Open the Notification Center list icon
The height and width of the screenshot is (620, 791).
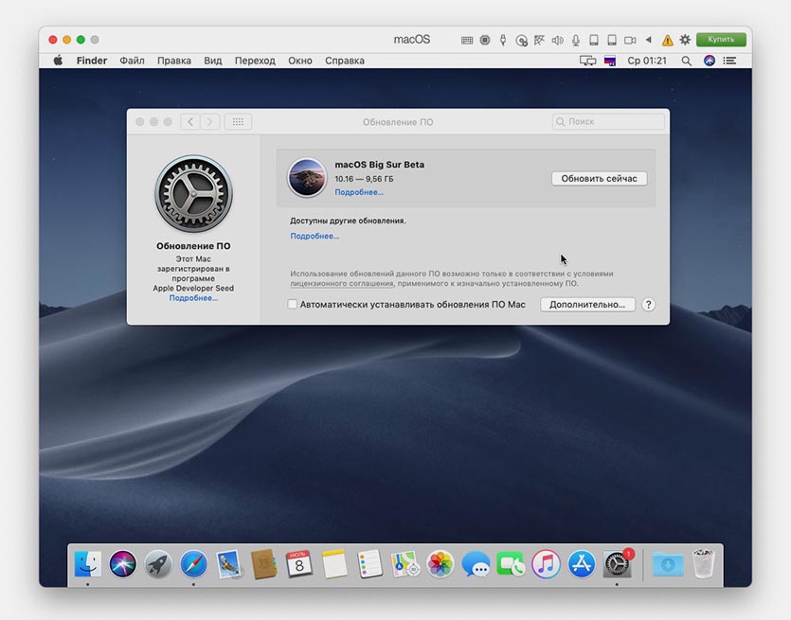click(x=729, y=61)
